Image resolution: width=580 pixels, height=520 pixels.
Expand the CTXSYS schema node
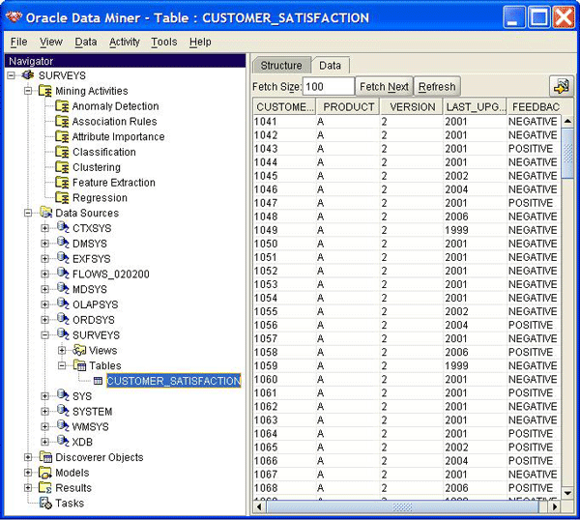44,228
